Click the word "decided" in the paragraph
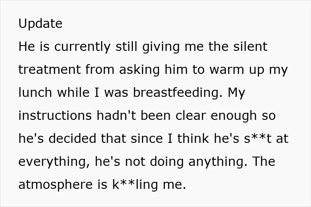Screen dimensions: 311x207 [72, 138]
